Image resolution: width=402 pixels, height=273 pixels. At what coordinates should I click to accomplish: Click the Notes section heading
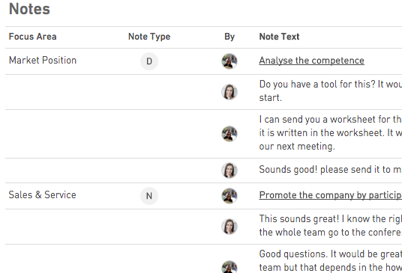pyautogui.click(x=29, y=9)
